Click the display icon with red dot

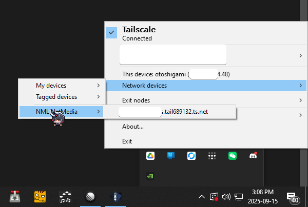tap(214, 197)
